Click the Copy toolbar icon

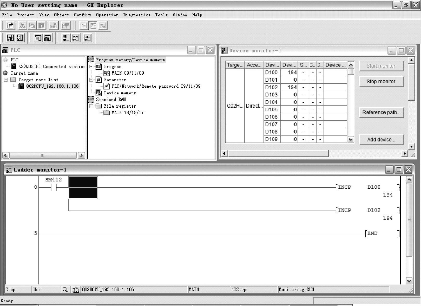coord(32,25)
